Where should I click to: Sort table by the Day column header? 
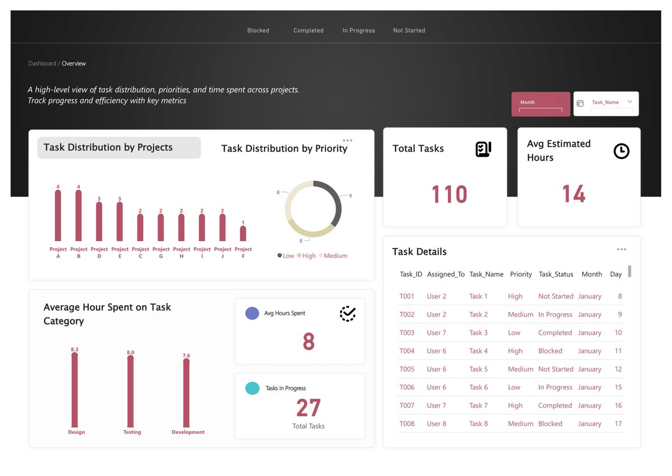click(616, 274)
